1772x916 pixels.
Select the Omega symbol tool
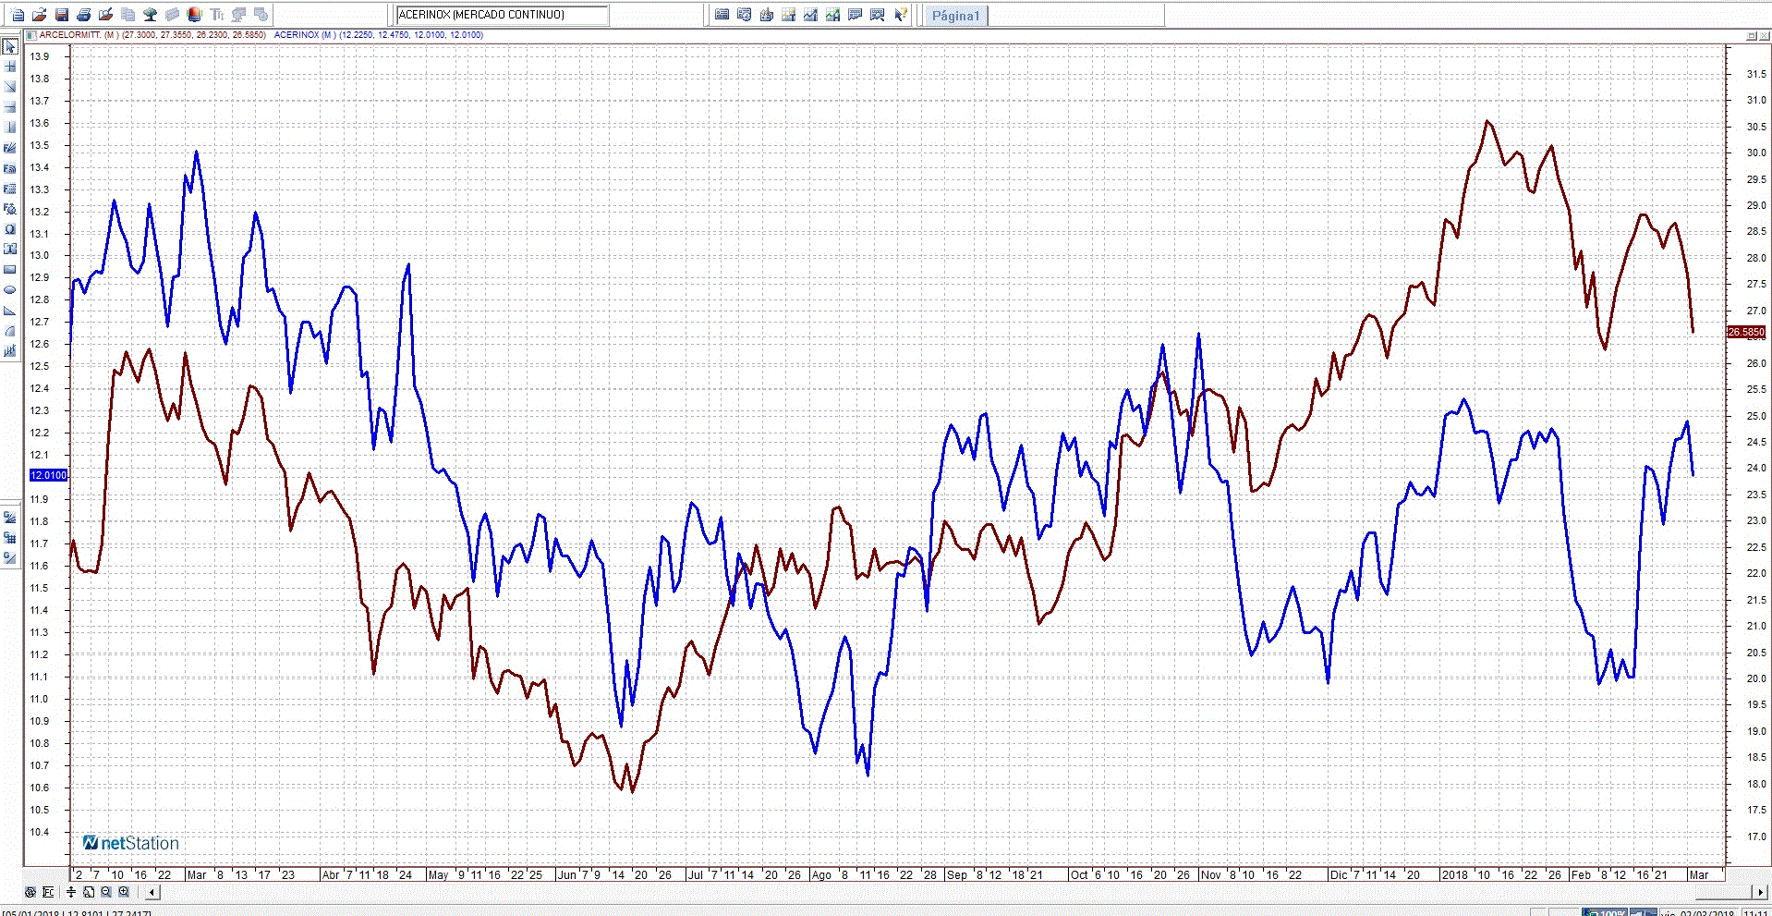click(10, 229)
